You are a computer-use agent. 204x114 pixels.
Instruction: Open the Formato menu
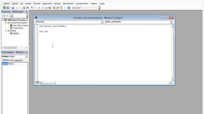[37, 3]
